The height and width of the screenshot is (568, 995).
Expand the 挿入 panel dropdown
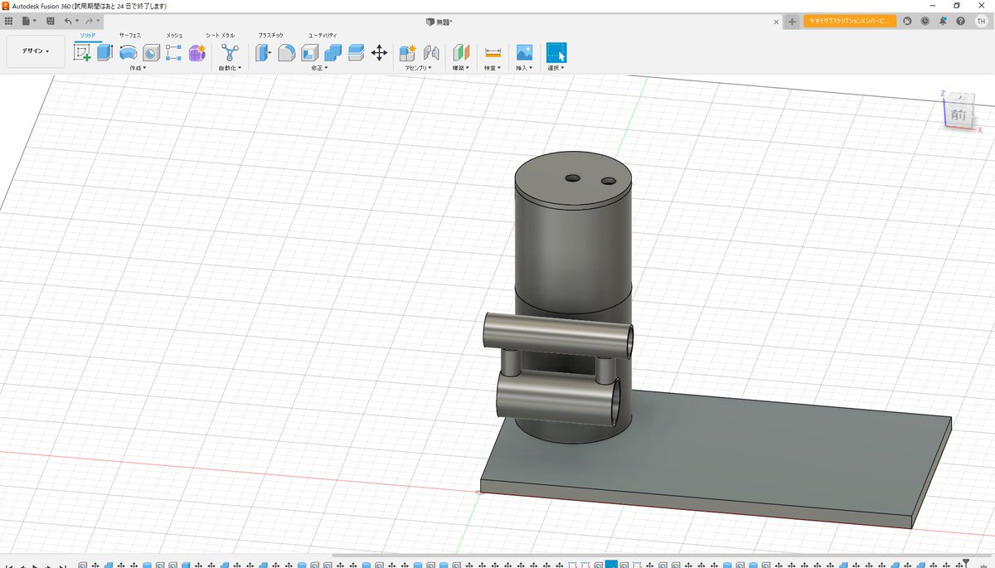point(524,68)
